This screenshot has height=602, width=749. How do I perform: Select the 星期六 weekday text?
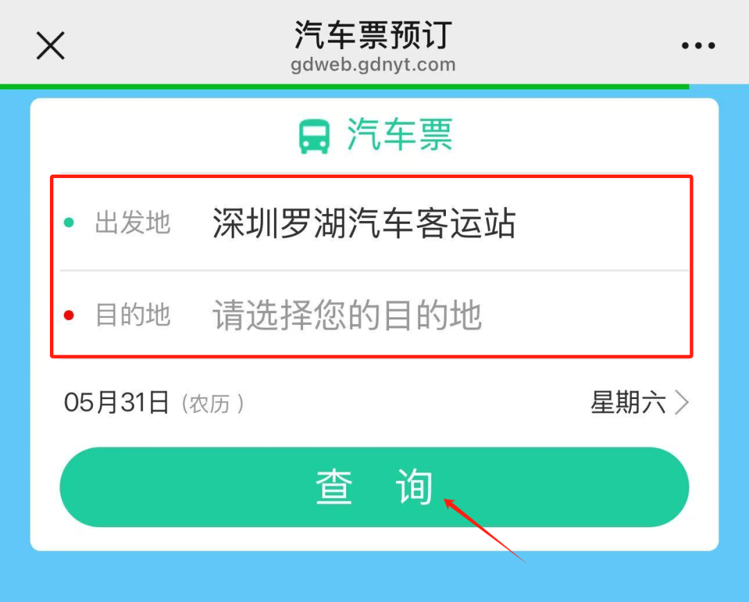click(x=628, y=402)
